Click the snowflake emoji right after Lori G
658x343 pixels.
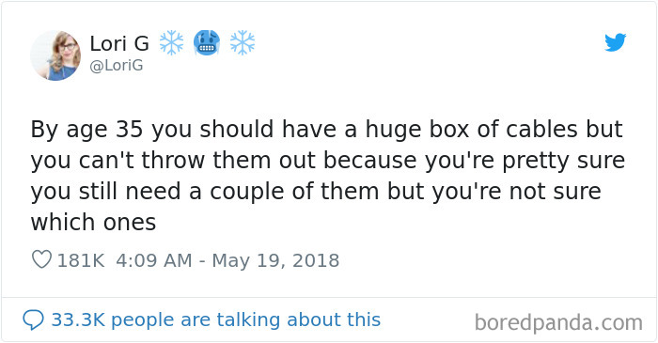click(x=171, y=43)
